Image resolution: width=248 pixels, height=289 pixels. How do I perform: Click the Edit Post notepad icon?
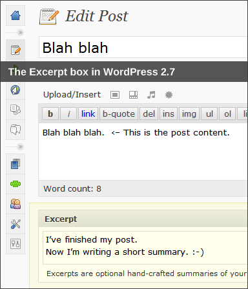pos(49,17)
